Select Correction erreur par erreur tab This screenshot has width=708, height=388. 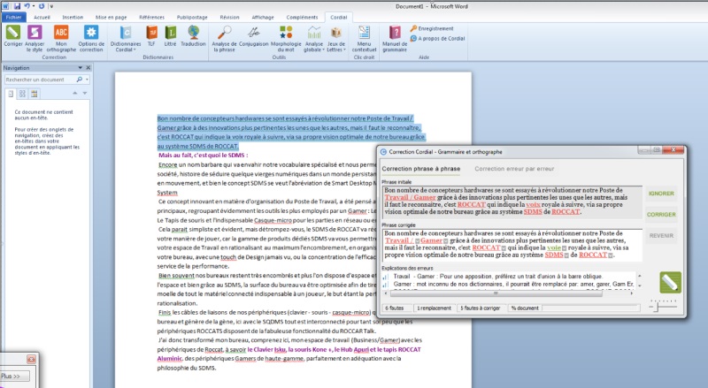pos(514,169)
